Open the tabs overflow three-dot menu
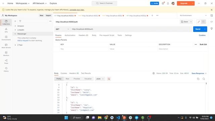215x121 pixels. (157, 15)
